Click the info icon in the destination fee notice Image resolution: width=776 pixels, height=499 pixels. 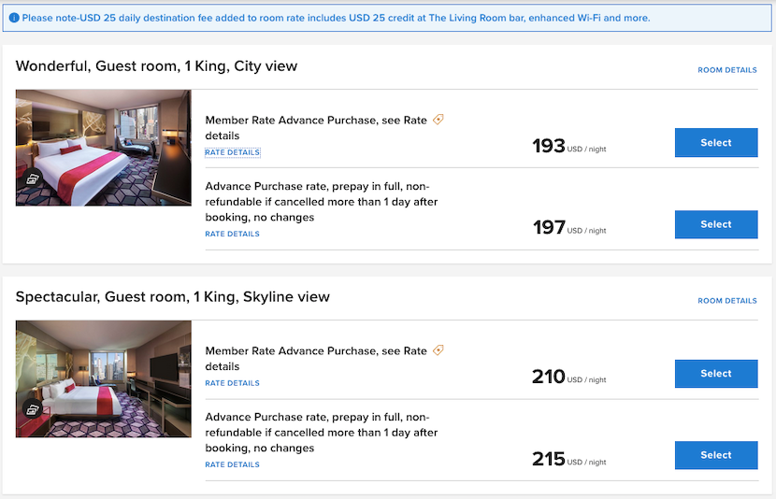[14, 18]
